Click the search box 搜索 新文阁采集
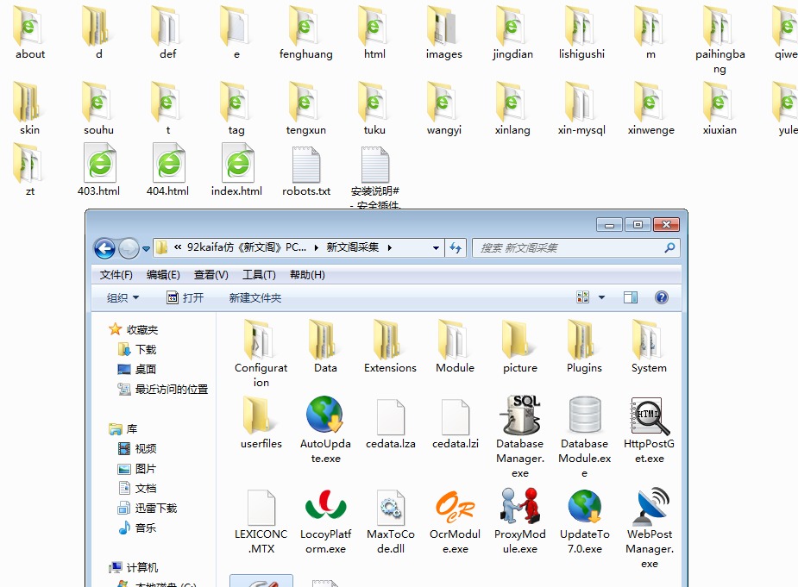 (569, 248)
